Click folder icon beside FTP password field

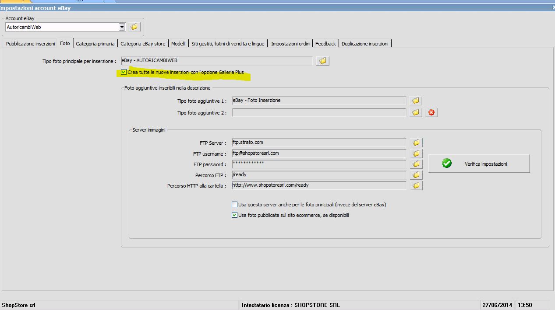click(416, 164)
